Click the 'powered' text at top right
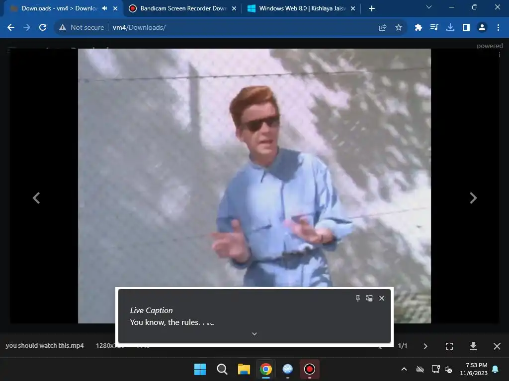 (490, 46)
